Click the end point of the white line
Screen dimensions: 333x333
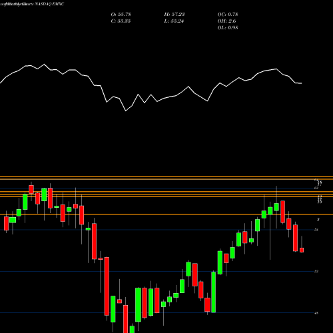(301, 83)
